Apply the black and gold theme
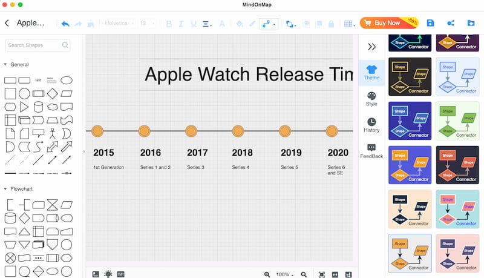Viewport: 484px width, 278px height. pyautogui.click(x=410, y=76)
